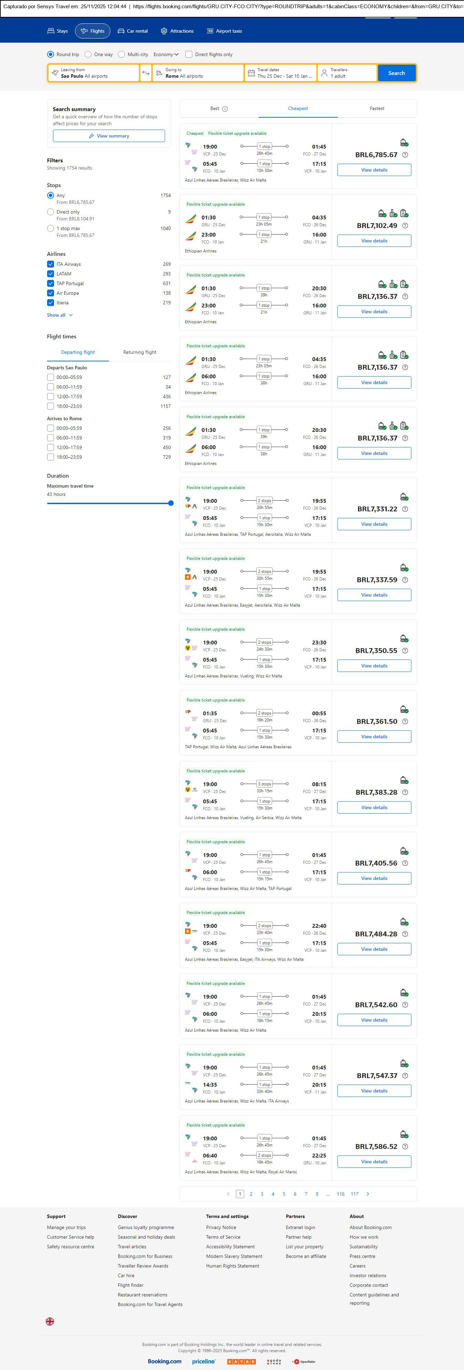Click the swap origin and destination arrows icon

point(146,73)
